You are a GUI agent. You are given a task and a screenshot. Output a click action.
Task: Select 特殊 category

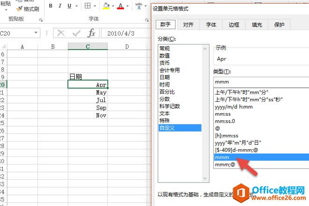point(180,121)
